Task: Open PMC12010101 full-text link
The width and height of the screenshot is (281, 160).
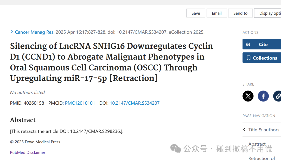Action: pyautogui.click(x=80, y=103)
